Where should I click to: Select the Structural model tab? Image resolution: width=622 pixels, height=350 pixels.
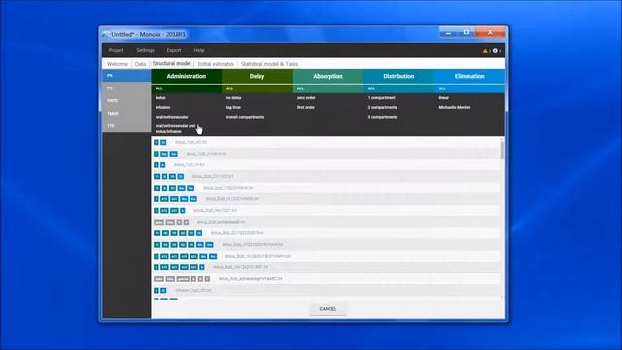(171, 63)
